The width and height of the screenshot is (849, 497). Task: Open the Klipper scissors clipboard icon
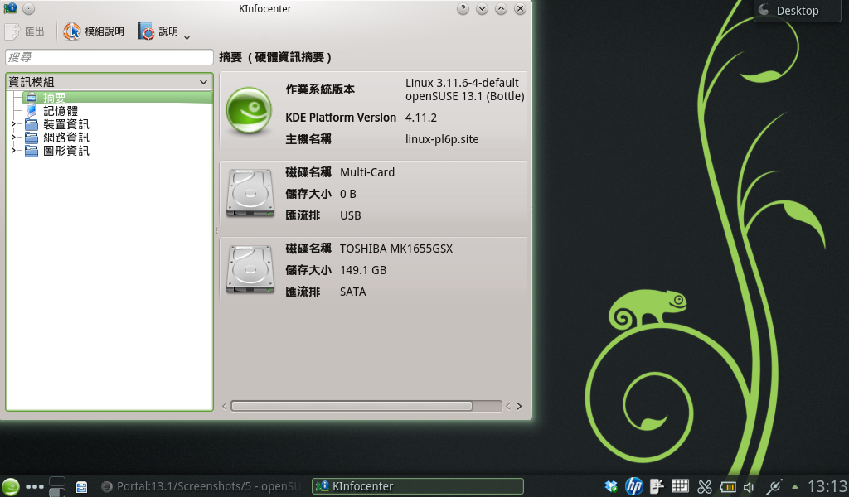(704, 486)
